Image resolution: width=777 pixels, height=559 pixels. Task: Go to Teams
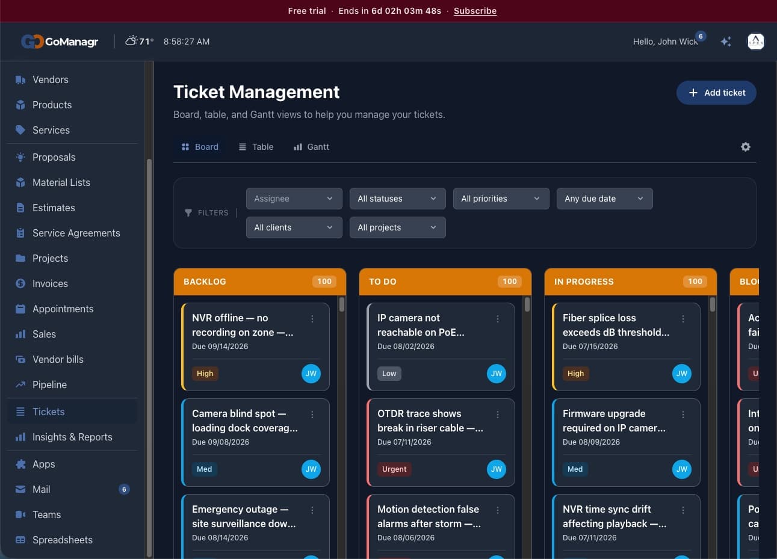pos(72,514)
